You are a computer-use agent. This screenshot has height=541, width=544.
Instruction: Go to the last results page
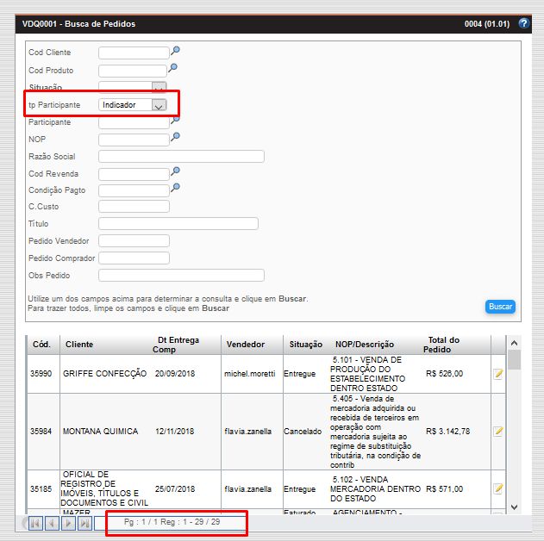tap(84, 523)
